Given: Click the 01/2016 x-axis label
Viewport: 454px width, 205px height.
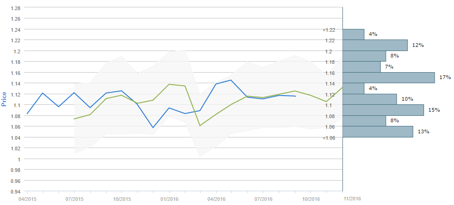Looking at the screenshot, I should point(169,199).
